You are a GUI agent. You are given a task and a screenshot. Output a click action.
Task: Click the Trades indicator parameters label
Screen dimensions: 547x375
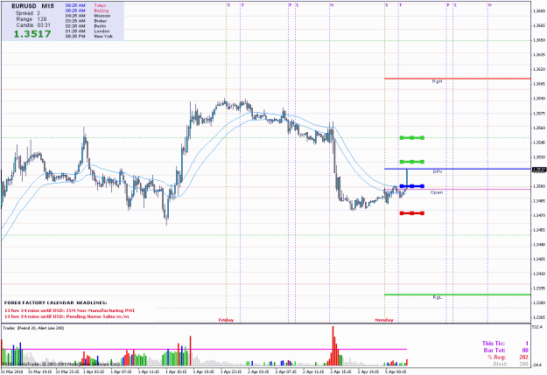(x=33, y=328)
